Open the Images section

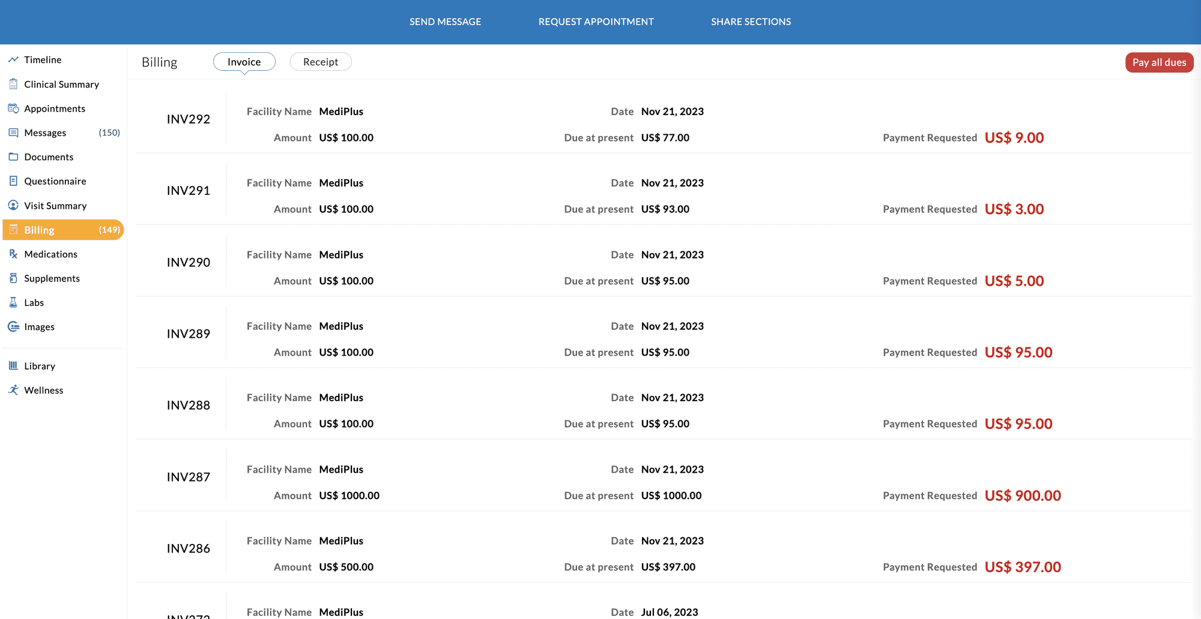39,326
